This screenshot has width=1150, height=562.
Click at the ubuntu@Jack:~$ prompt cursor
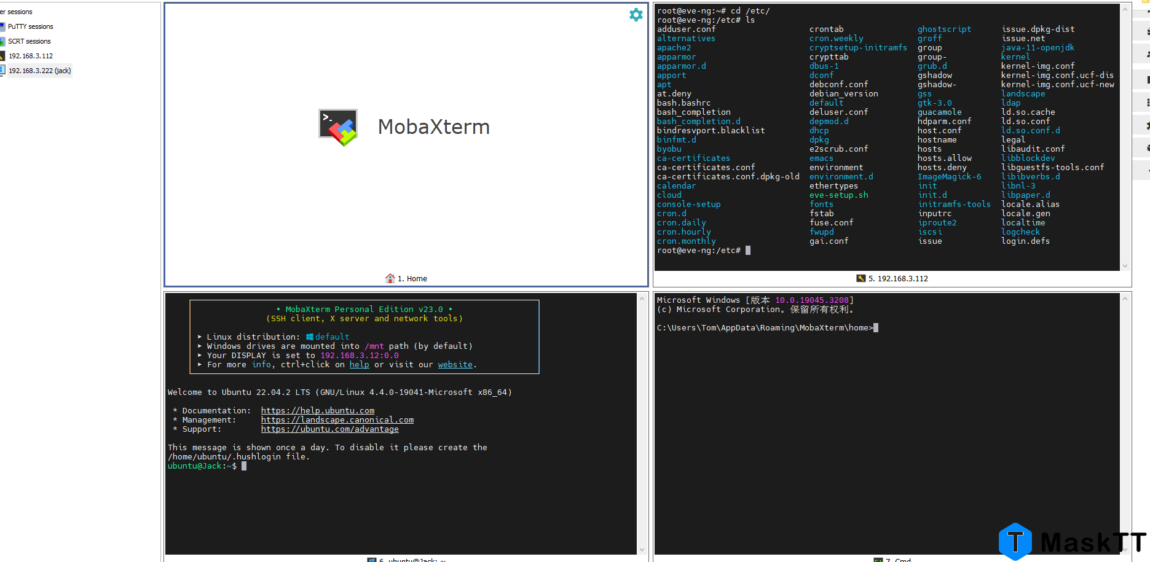click(x=244, y=466)
